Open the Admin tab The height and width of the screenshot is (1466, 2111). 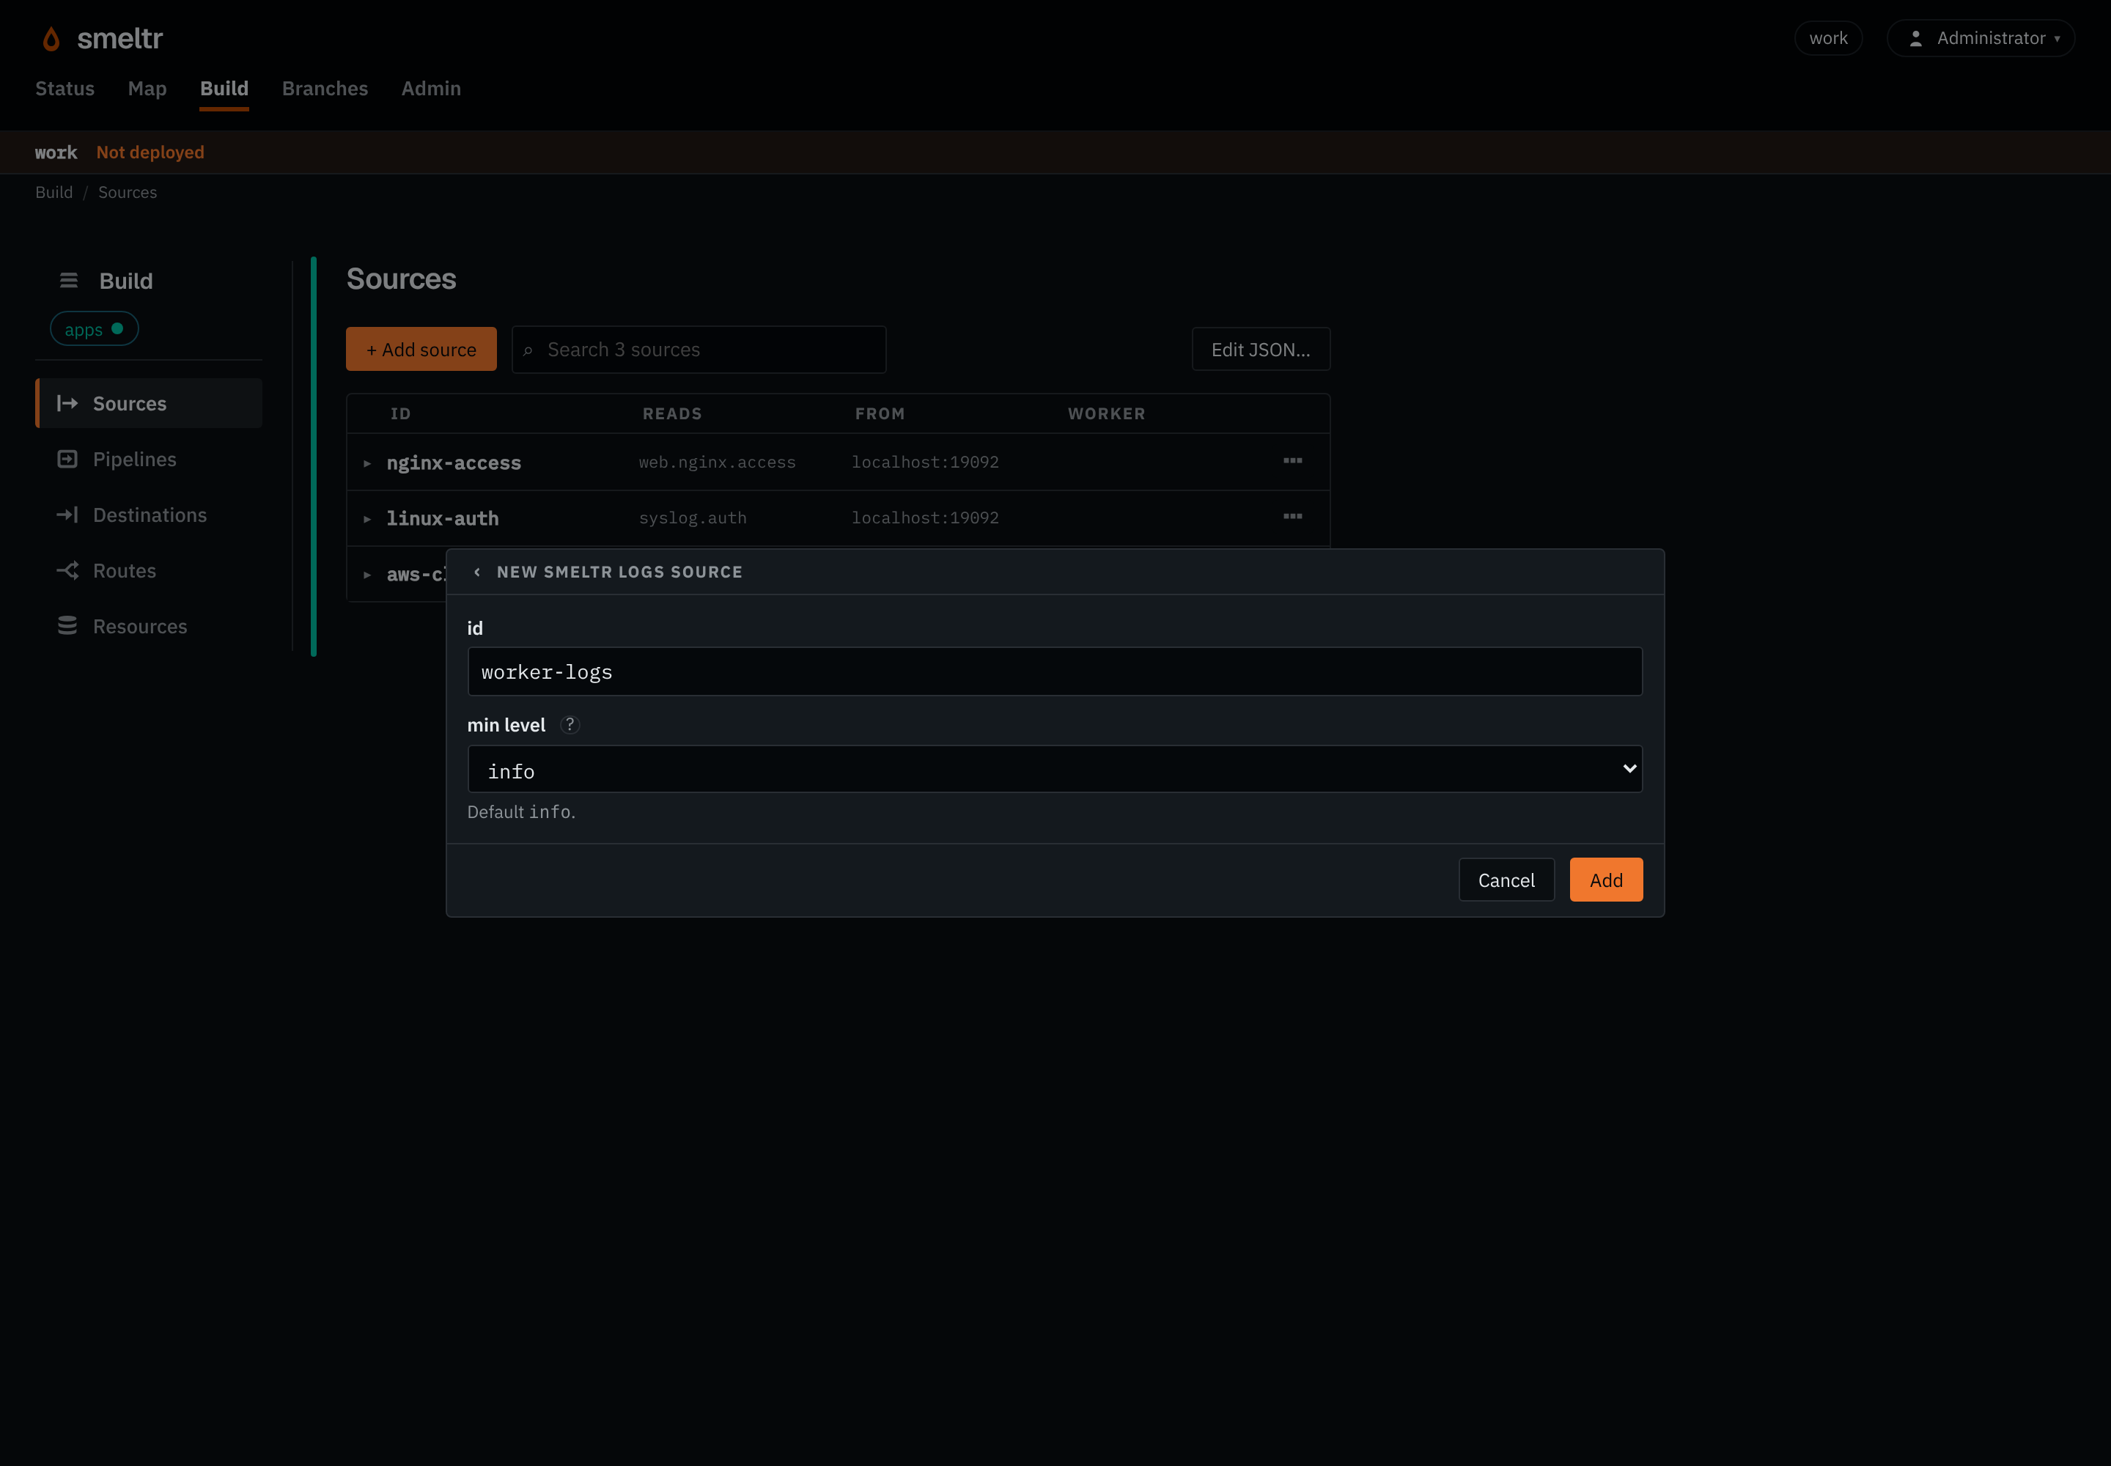pyautogui.click(x=431, y=88)
